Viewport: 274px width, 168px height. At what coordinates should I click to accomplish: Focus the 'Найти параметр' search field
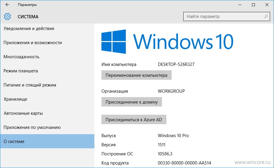pos(227,16)
